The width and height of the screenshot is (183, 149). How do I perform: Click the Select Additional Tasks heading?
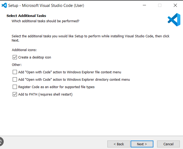click(26, 16)
